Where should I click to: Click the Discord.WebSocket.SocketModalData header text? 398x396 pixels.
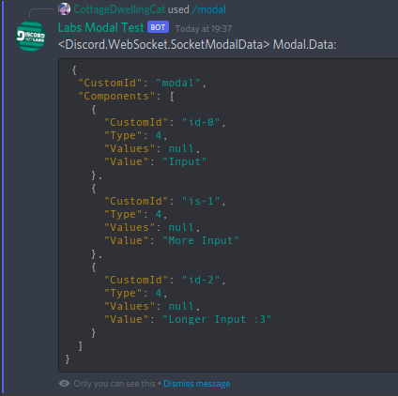[197, 44]
